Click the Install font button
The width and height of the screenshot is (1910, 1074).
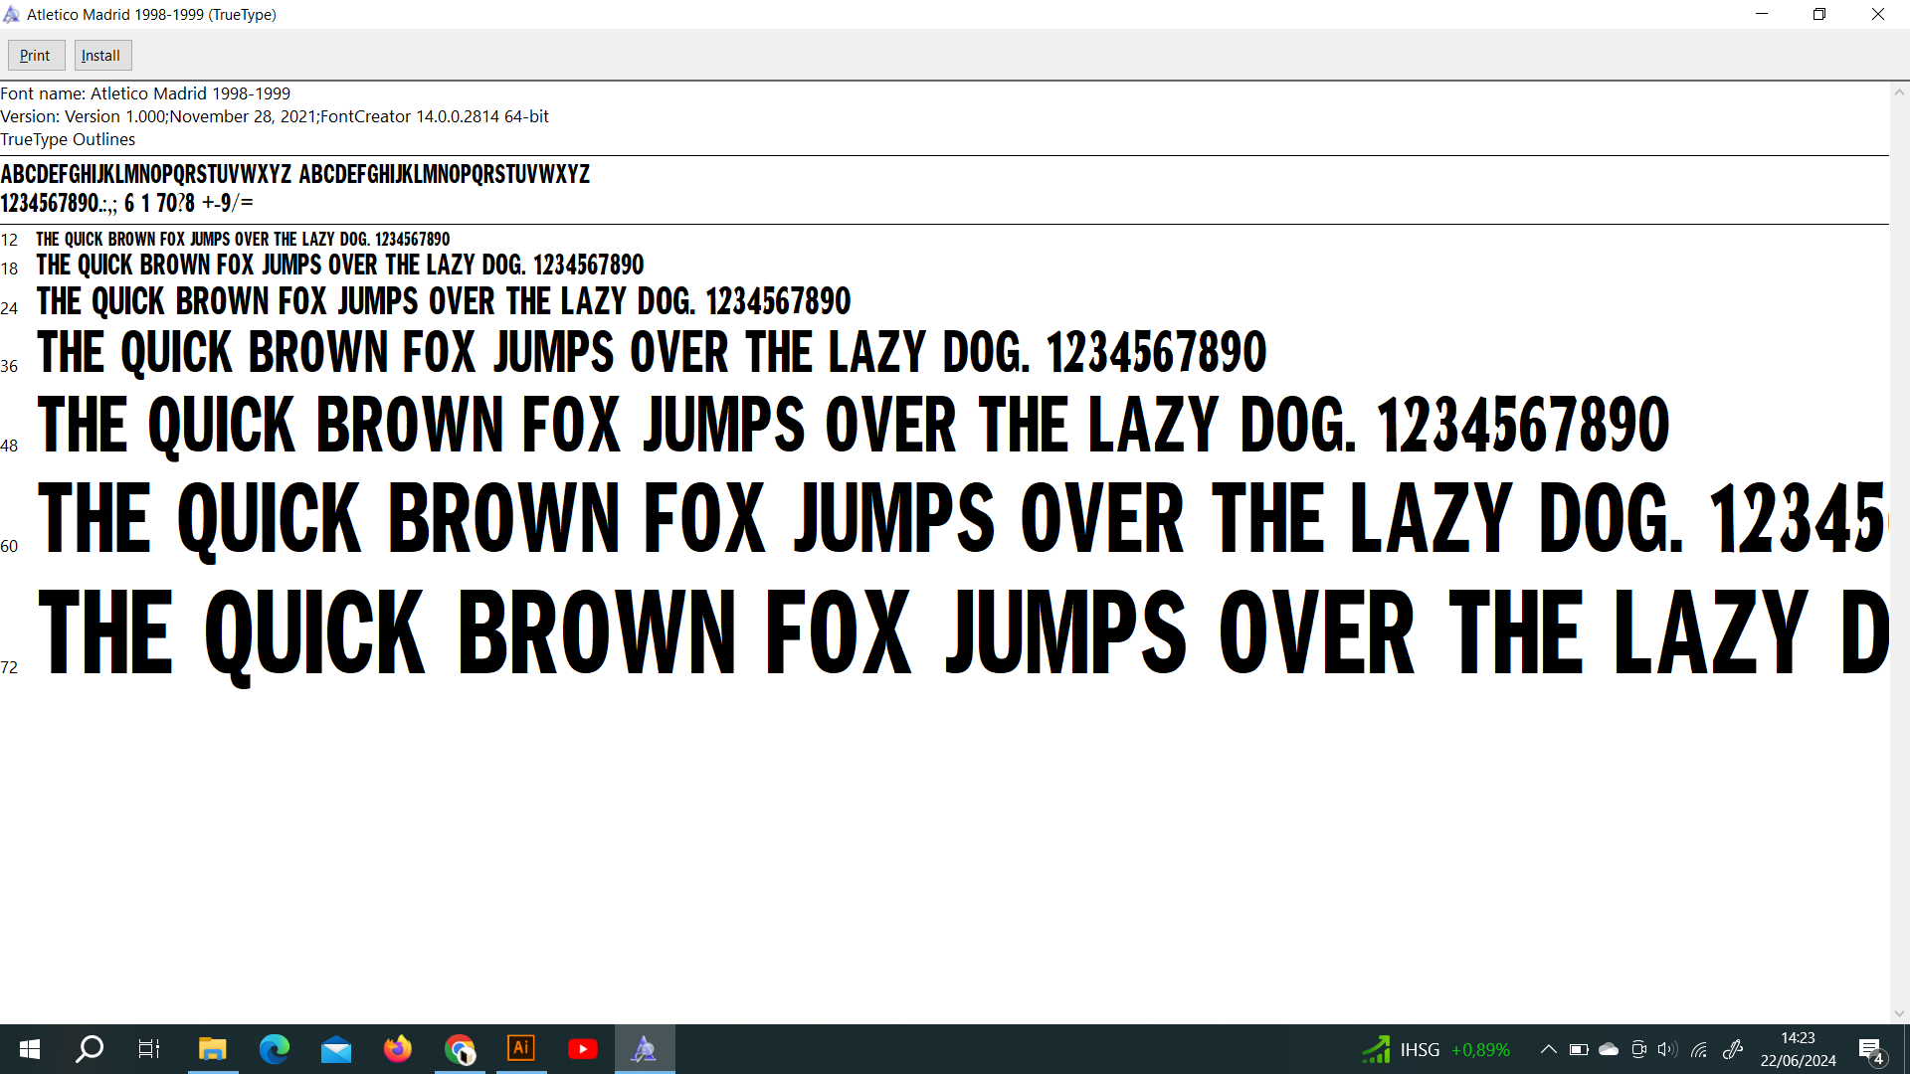(101, 56)
